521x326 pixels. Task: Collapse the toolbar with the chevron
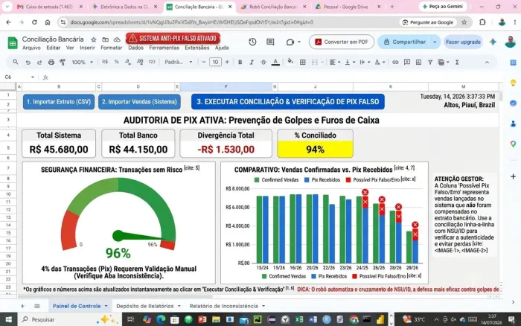tap(487, 62)
